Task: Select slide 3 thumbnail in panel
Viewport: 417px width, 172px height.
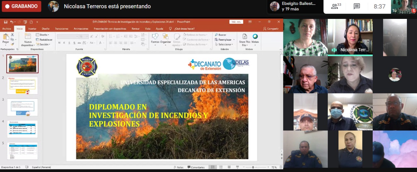Action: (22, 107)
